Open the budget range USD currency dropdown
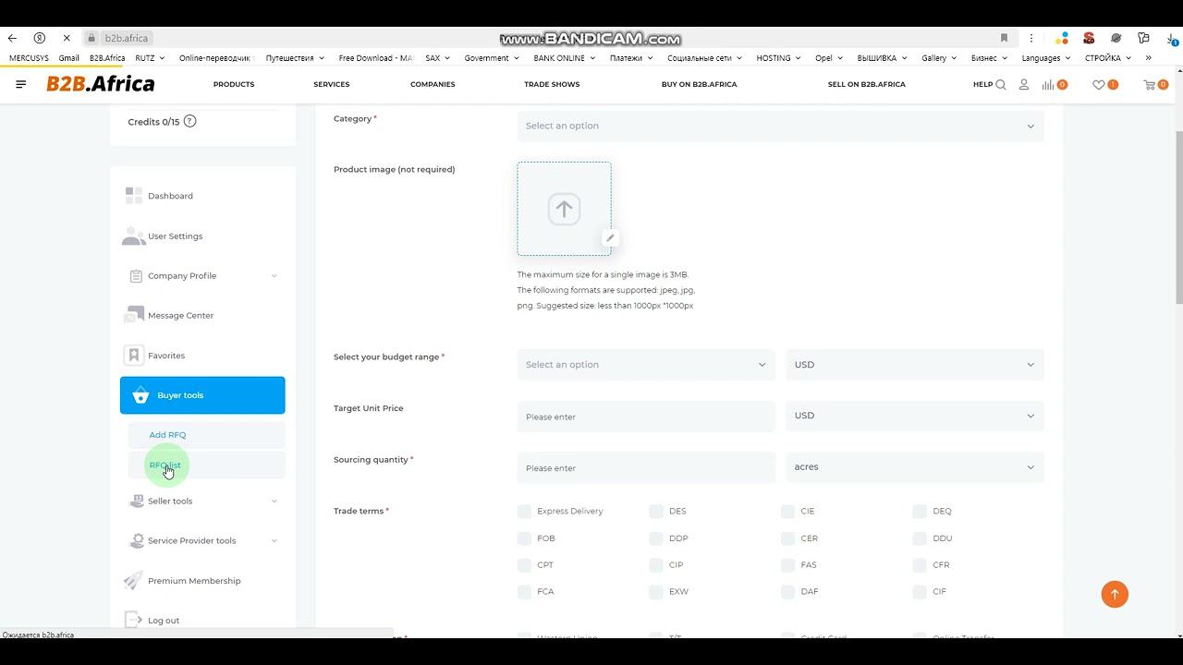This screenshot has height=665, width=1183. (x=914, y=365)
